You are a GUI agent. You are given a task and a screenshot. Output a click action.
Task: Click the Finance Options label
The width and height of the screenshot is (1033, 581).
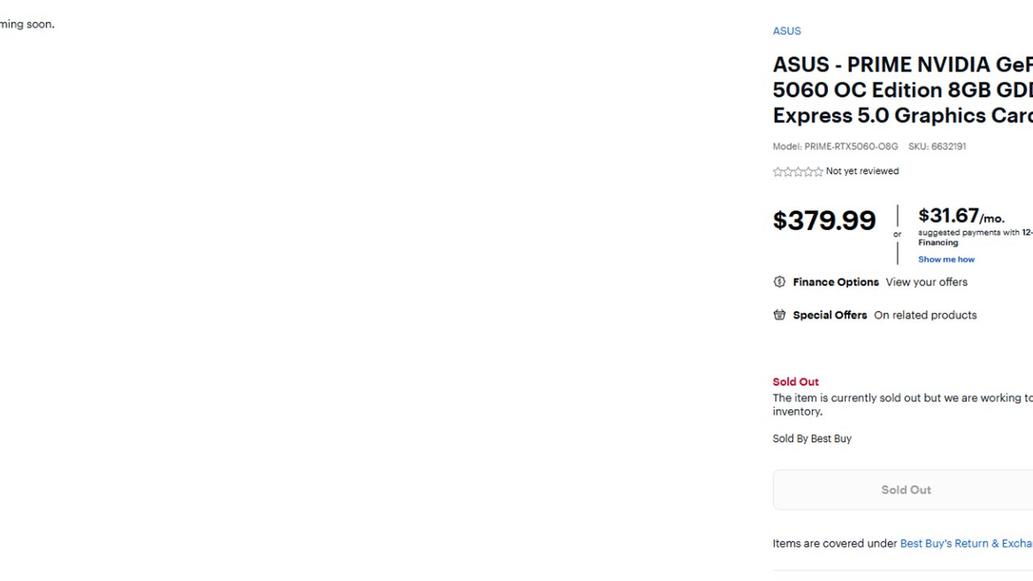tap(835, 282)
